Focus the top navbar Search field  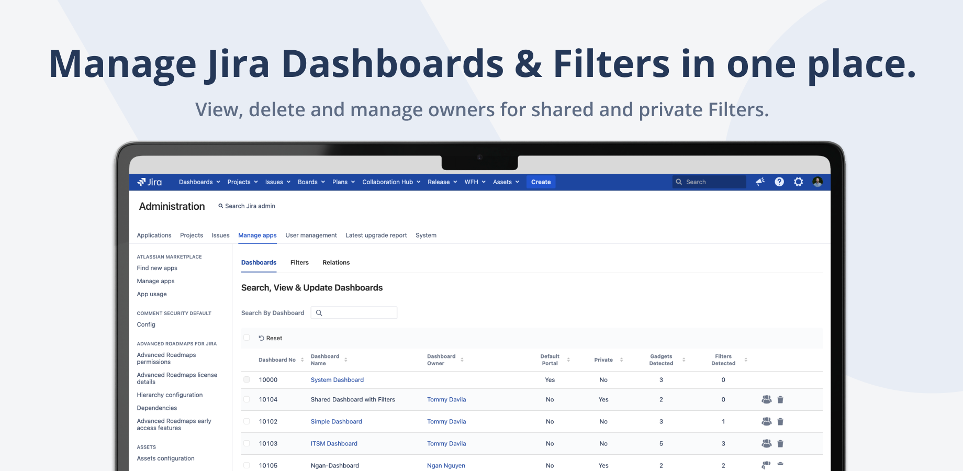click(709, 182)
